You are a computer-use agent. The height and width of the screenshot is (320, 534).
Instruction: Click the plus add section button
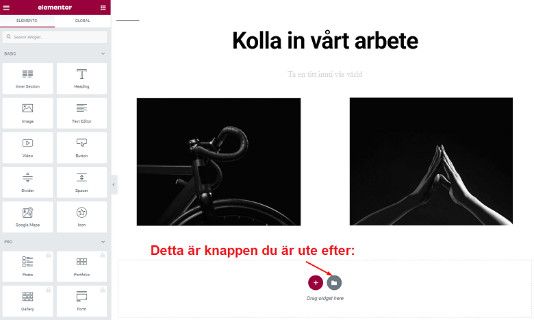pos(316,283)
